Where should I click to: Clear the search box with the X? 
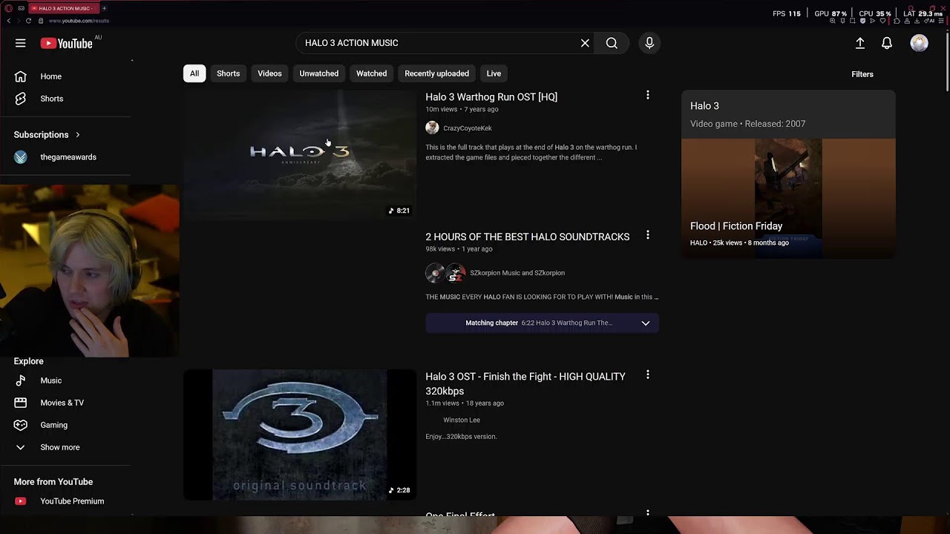coord(585,43)
